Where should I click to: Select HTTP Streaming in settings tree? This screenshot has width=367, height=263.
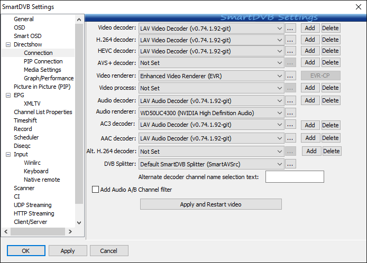click(34, 213)
